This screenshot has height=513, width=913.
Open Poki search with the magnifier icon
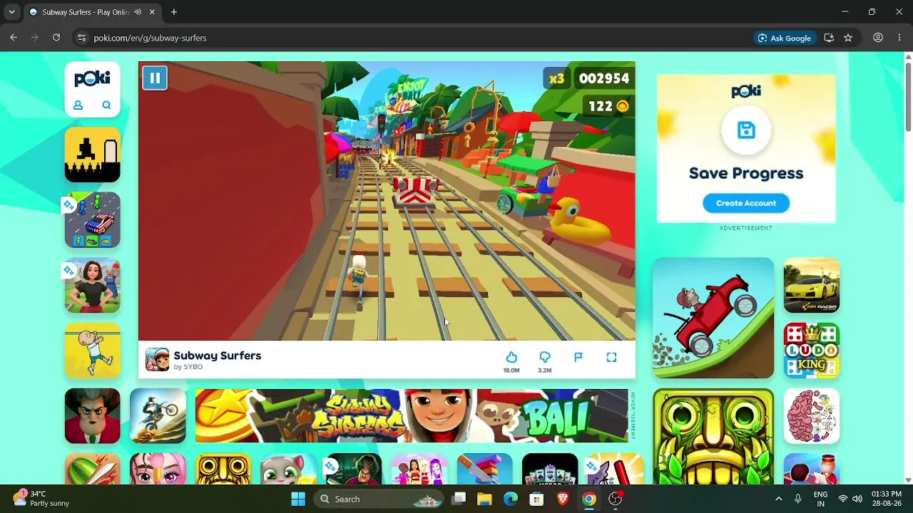106,105
